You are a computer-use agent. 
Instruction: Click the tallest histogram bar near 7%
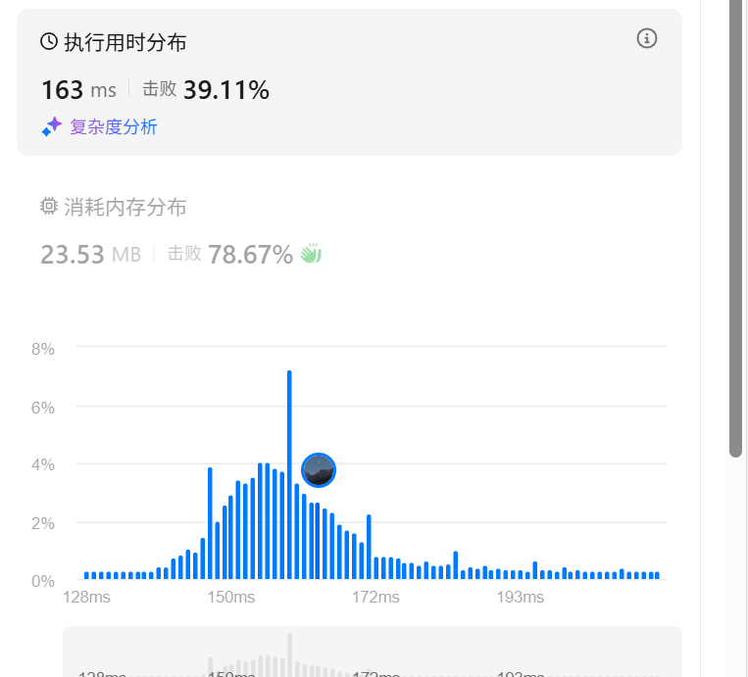[289, 474]
